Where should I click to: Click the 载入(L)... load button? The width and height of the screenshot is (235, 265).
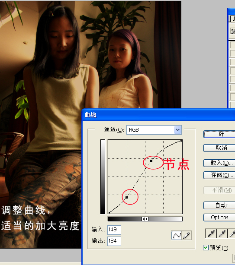[219, 163]
